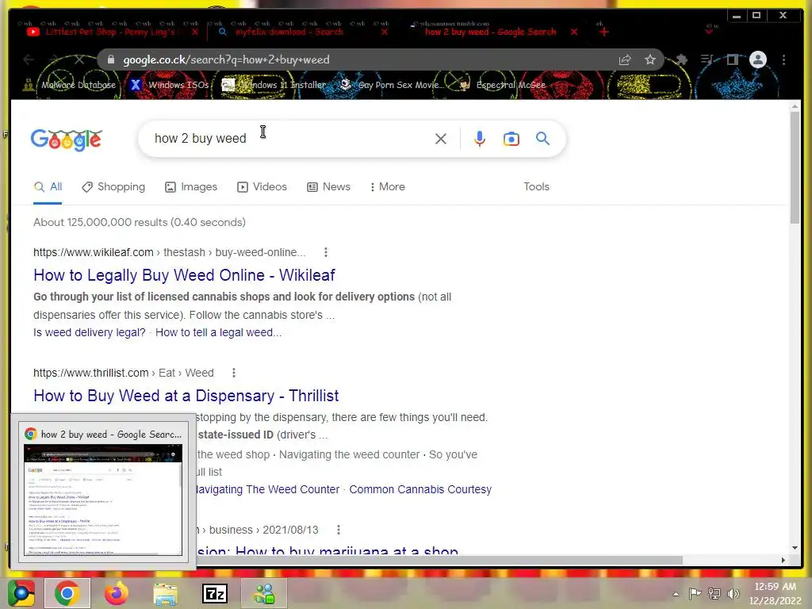The width and height of the screenshot is (812, 609).
Task: Start voice search with the microphone icon
Action: pos(480,139)
